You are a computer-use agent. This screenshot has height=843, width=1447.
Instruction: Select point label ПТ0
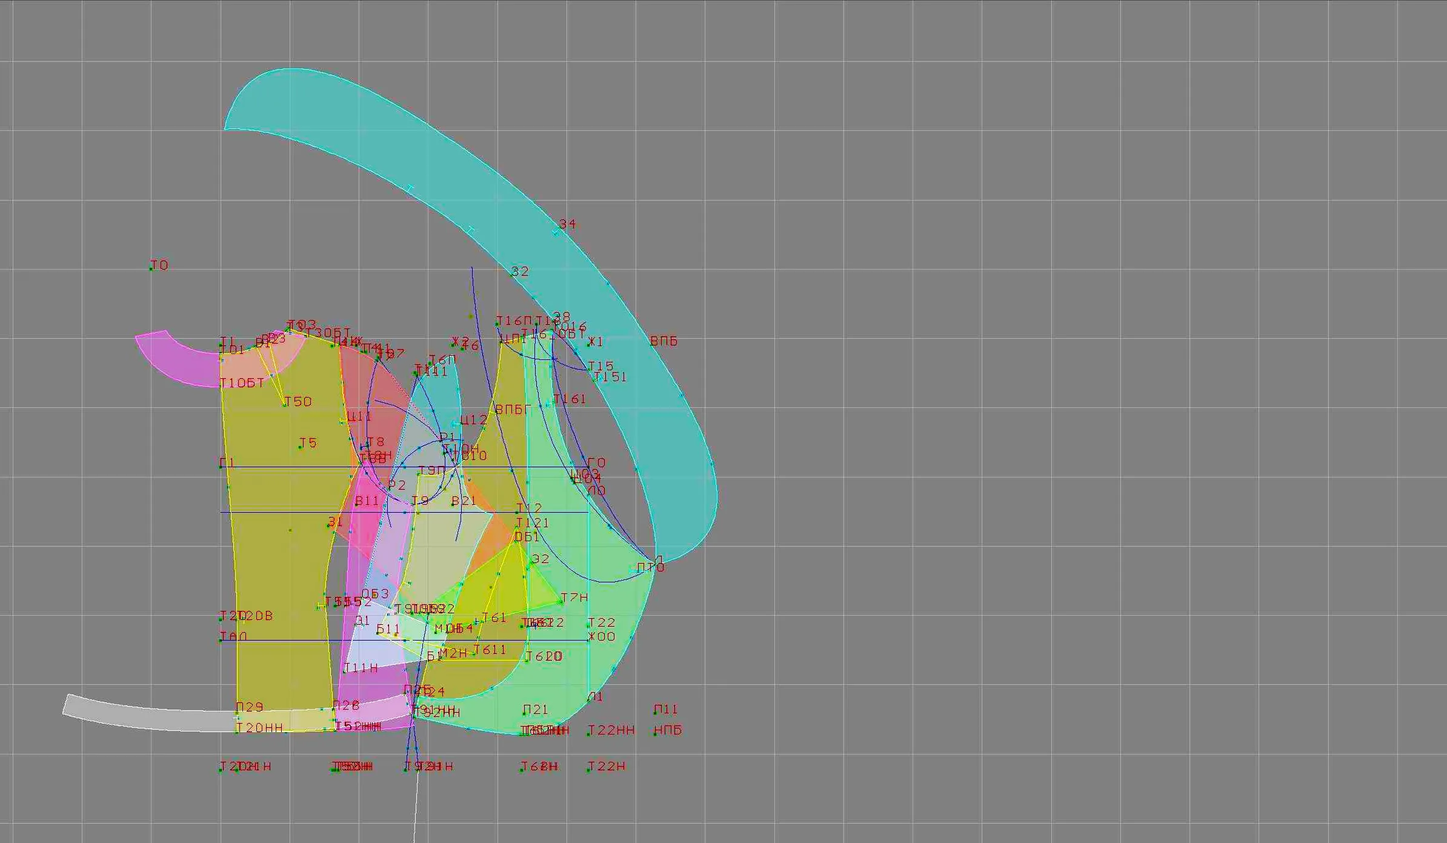(651, 568)
